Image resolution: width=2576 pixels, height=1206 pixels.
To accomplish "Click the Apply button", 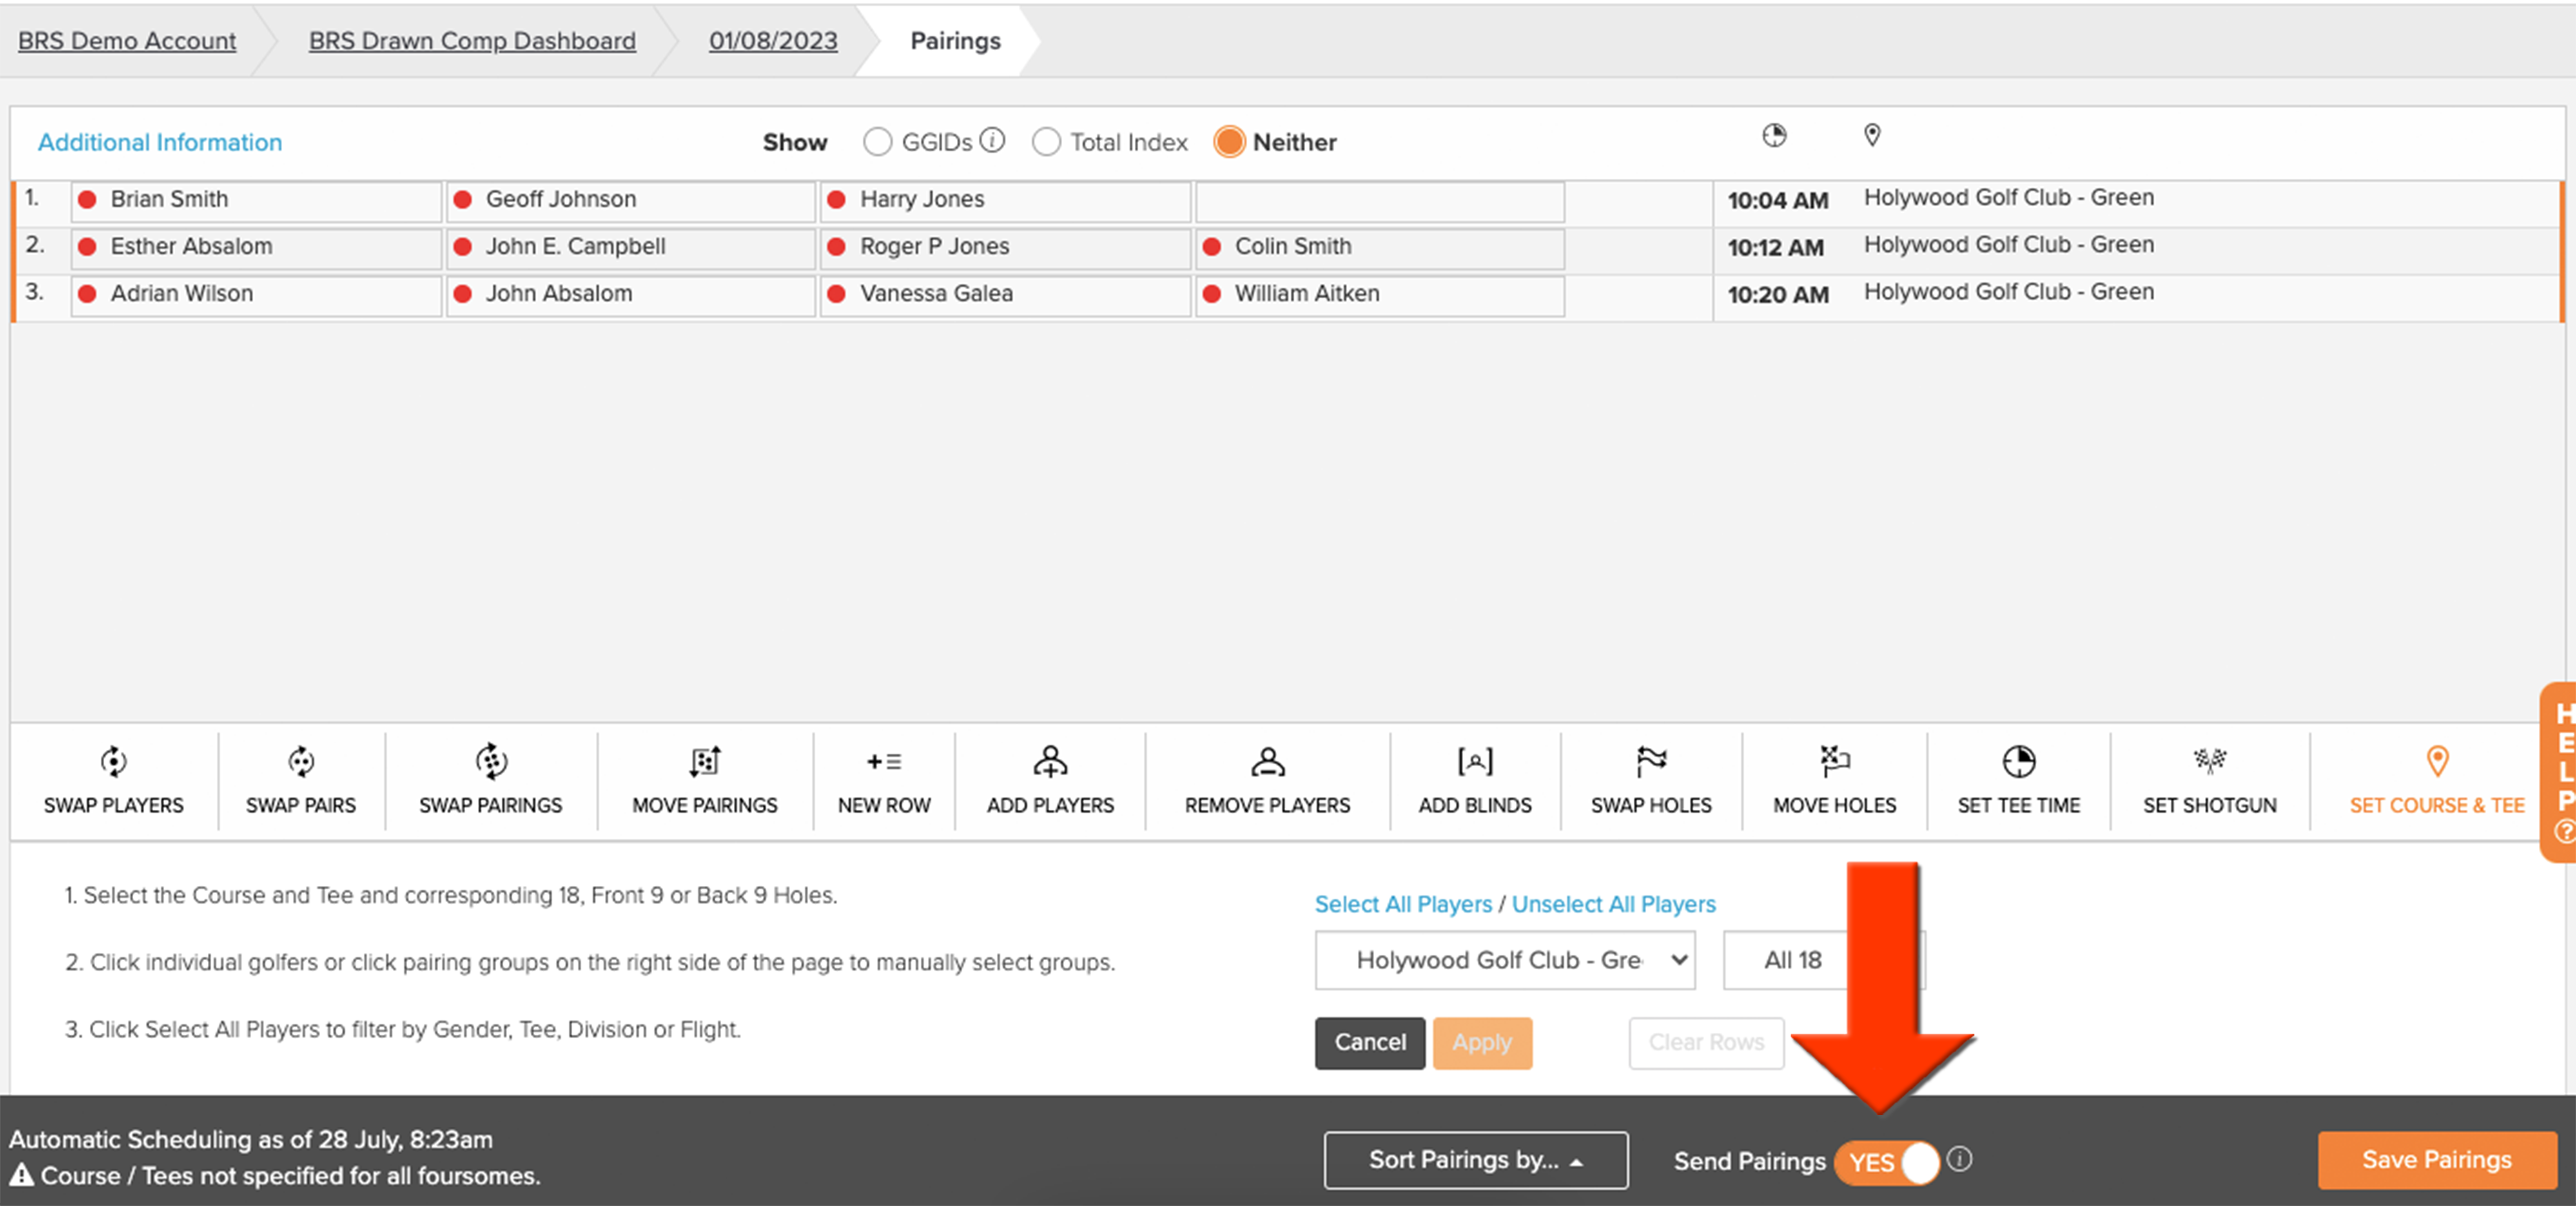I will tap(1482, 1042).
